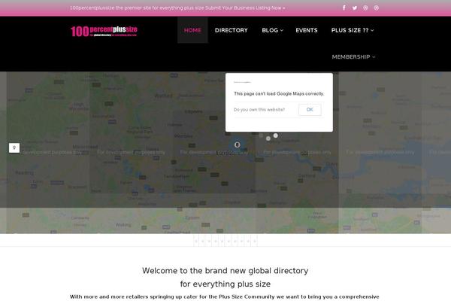Click the map location pin button

point(14,148)
